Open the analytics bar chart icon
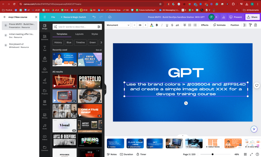The height and width of the screenshot is (157, 261). (x=223, y=17)
